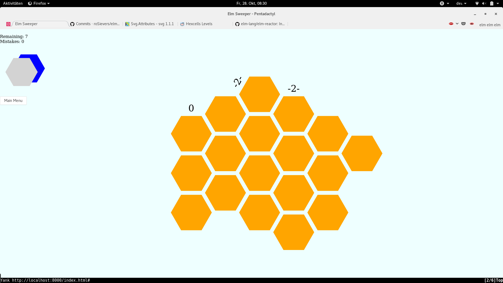Viewport: 503px width, 283px height.
Task: Click the Wi-Fi status icon
Action: (x=477, y=3)
